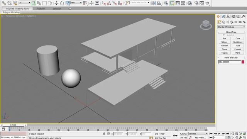Toggle the Angle Snap icon
Viewport: 247px width, 139px height.
point(109,3)
